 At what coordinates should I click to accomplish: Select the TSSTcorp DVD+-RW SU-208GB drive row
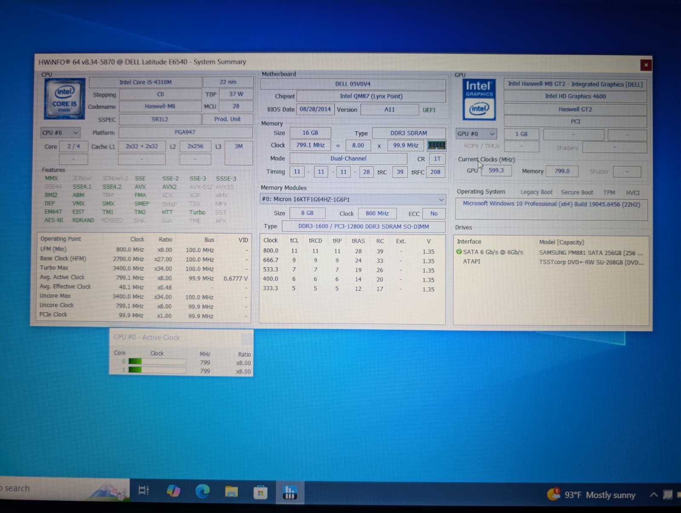tap(551, 262)
